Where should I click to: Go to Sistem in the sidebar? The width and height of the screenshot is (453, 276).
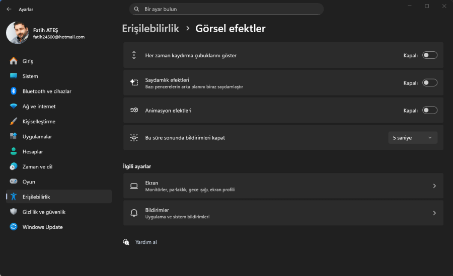30,76
